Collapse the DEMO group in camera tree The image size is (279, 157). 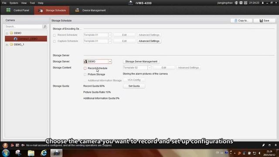[7, 33]
